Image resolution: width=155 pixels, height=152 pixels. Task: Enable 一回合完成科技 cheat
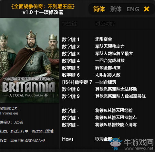tap(110, 61)
